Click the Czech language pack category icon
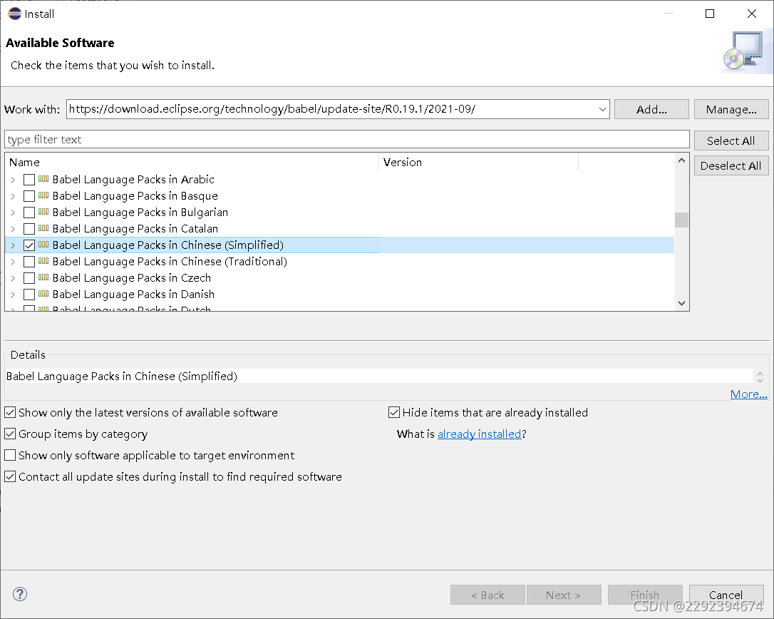This screenshot has width=774, height=619. [x=43, y=277]
